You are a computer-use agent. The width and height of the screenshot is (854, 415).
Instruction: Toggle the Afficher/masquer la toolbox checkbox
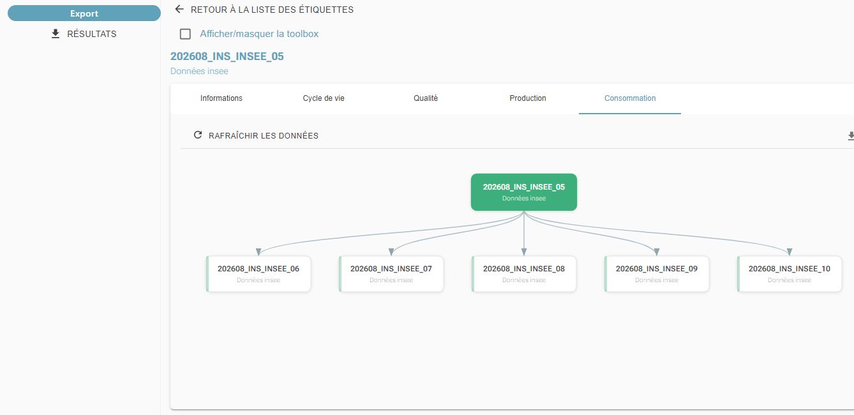[185, 34]
